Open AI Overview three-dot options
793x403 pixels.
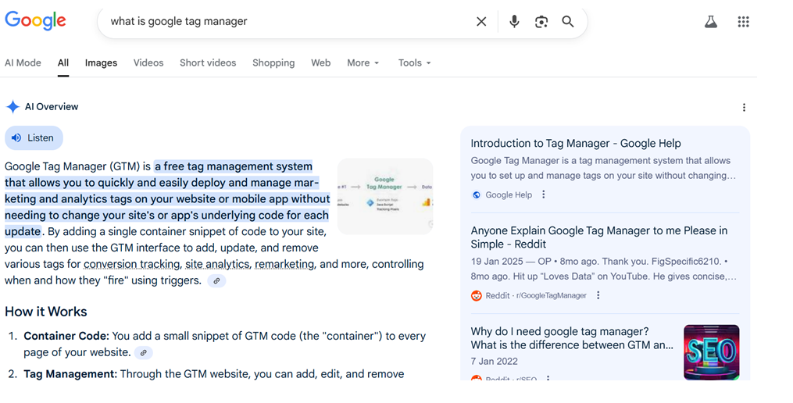[744, 108]
